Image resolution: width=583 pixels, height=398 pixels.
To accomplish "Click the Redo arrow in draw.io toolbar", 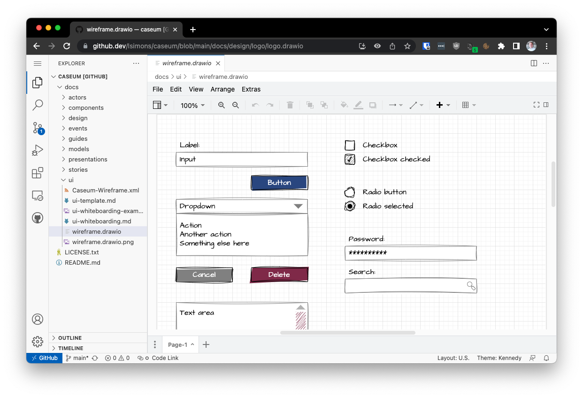I will coord(270,105).
